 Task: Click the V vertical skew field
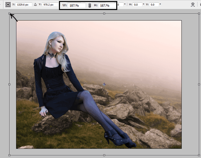pos(154,5)
